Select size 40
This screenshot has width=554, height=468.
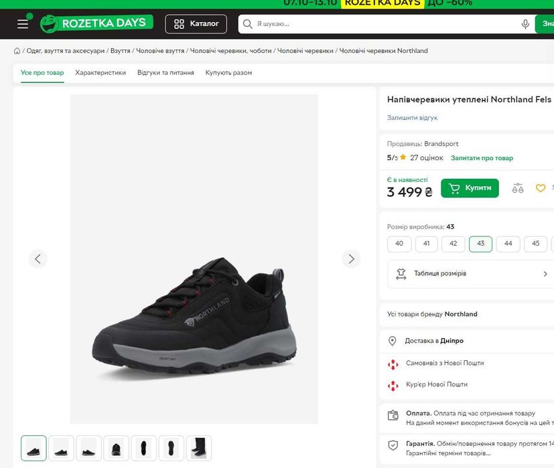399,244
